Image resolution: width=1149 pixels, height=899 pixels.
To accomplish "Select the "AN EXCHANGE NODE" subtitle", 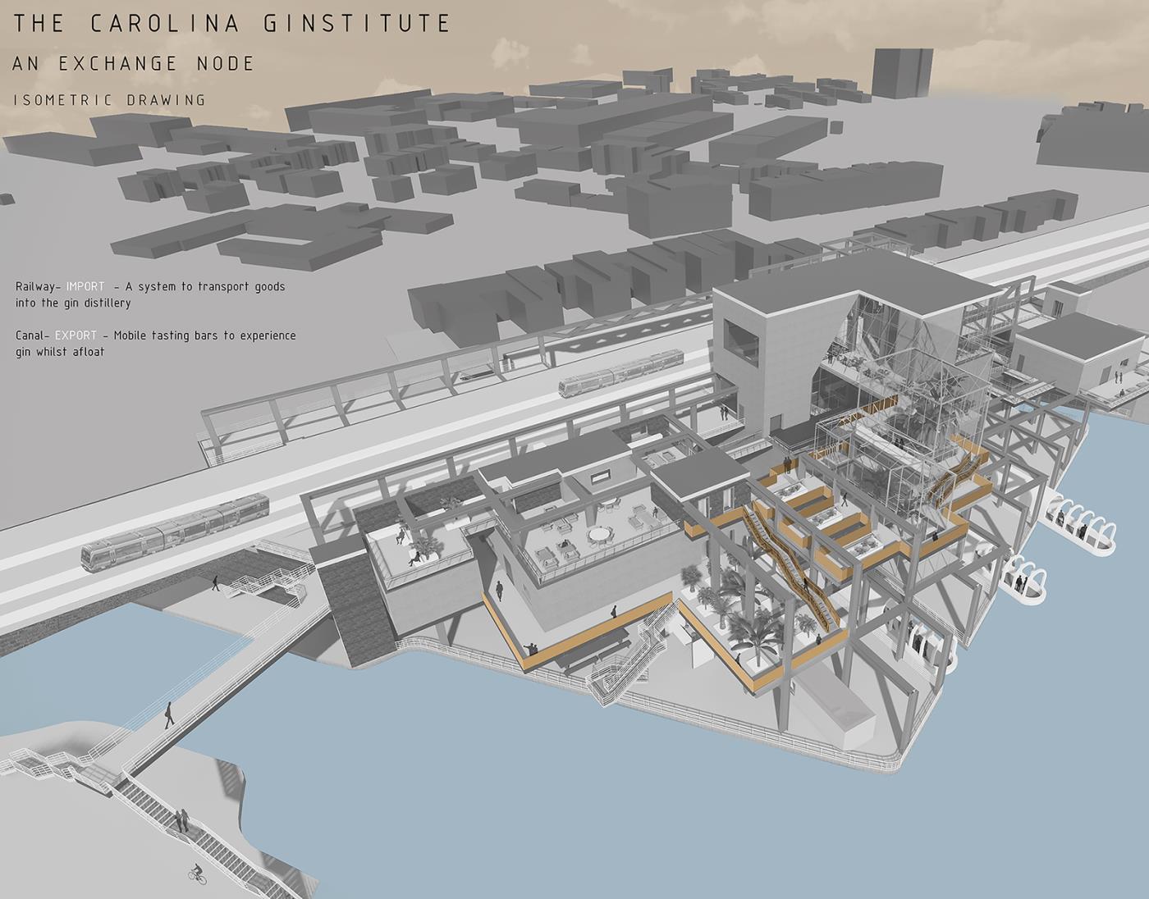I will (x=133, y=63).
